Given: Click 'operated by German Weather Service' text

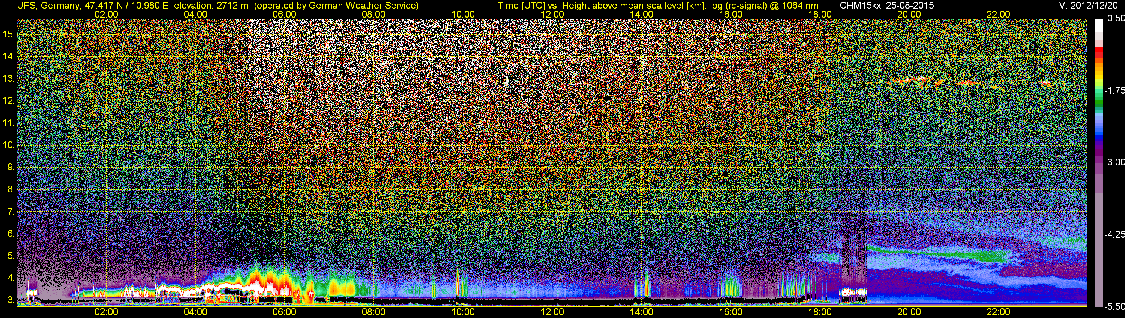Looking at the screenshot, I should [x=336, y=6].
